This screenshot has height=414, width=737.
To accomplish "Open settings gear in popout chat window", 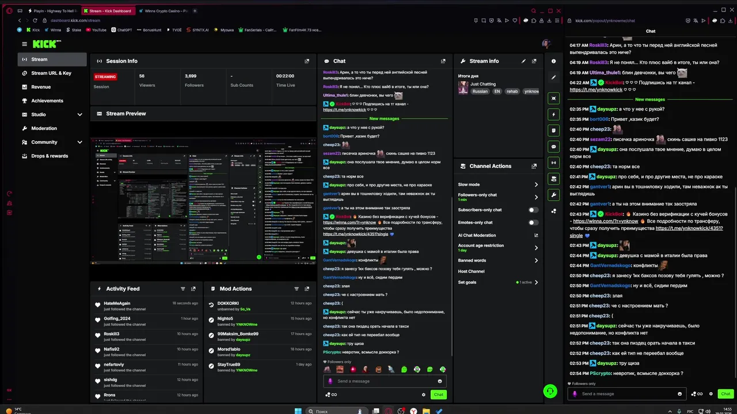I will (711, 394).
